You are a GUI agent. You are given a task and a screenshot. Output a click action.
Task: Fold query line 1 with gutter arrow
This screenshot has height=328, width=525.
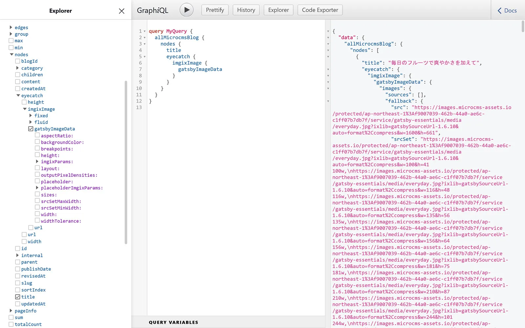coord(145,31)
